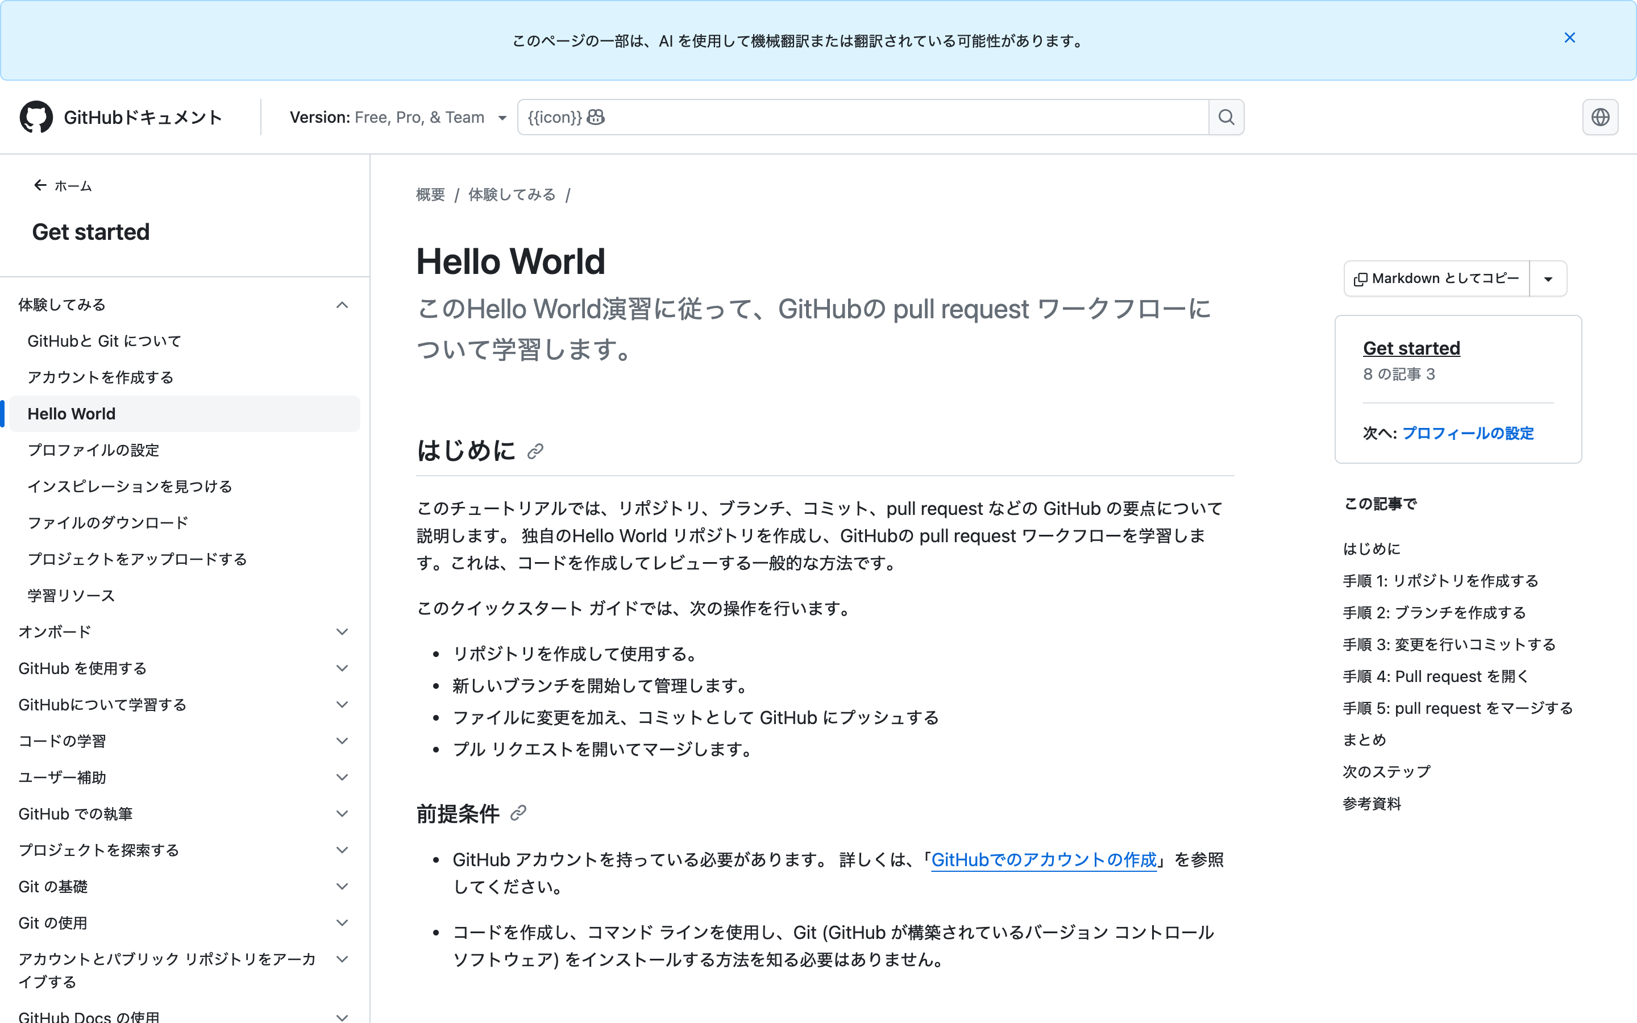Open the language globe selector

click(x=1600, y=117)
